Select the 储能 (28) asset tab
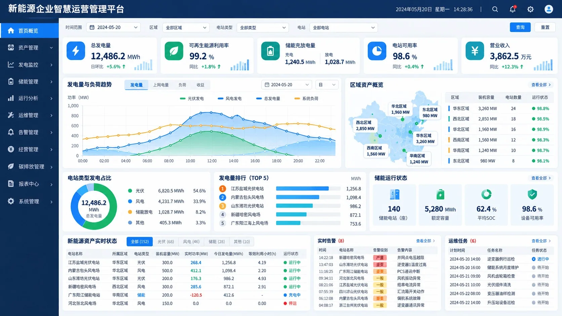Image resolution: width=562 pixels, height=316 pixels. pos(217,241)
